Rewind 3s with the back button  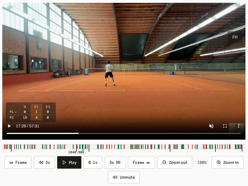44,162
